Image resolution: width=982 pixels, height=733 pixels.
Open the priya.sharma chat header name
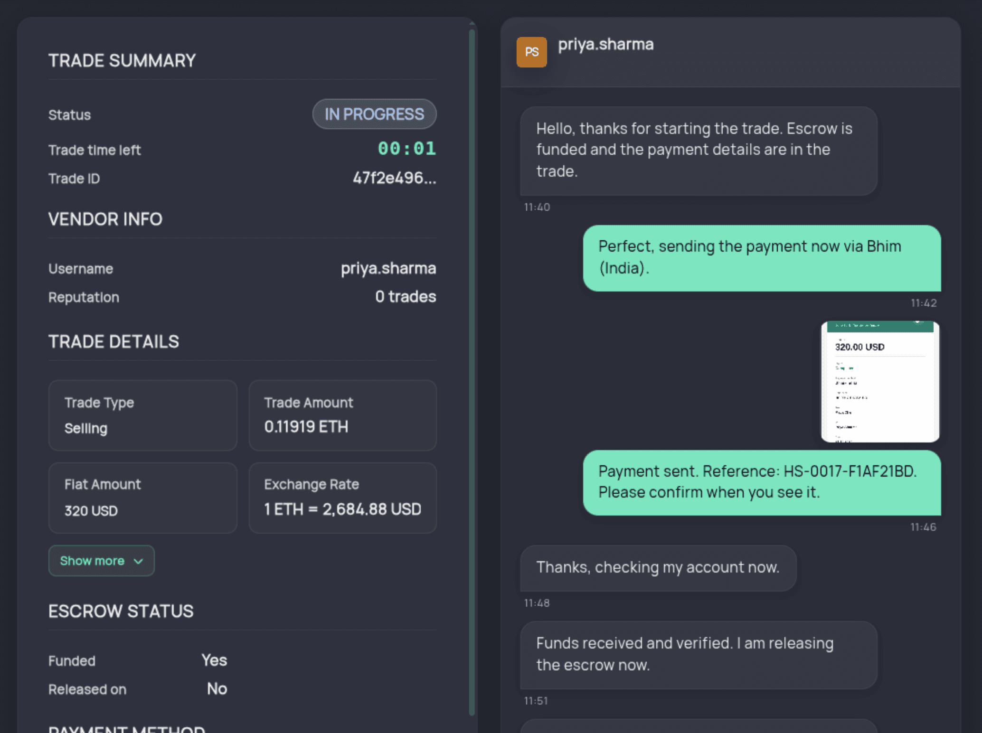click(605, 44)
